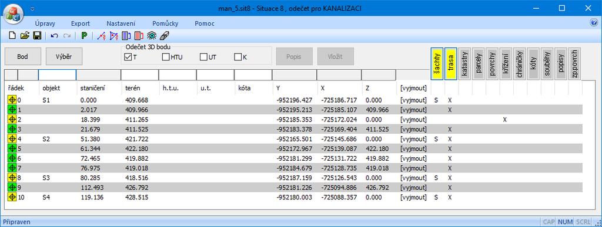Click the greyed redo arrow
This screenshot has height=227, width=602.
(67, 36)
